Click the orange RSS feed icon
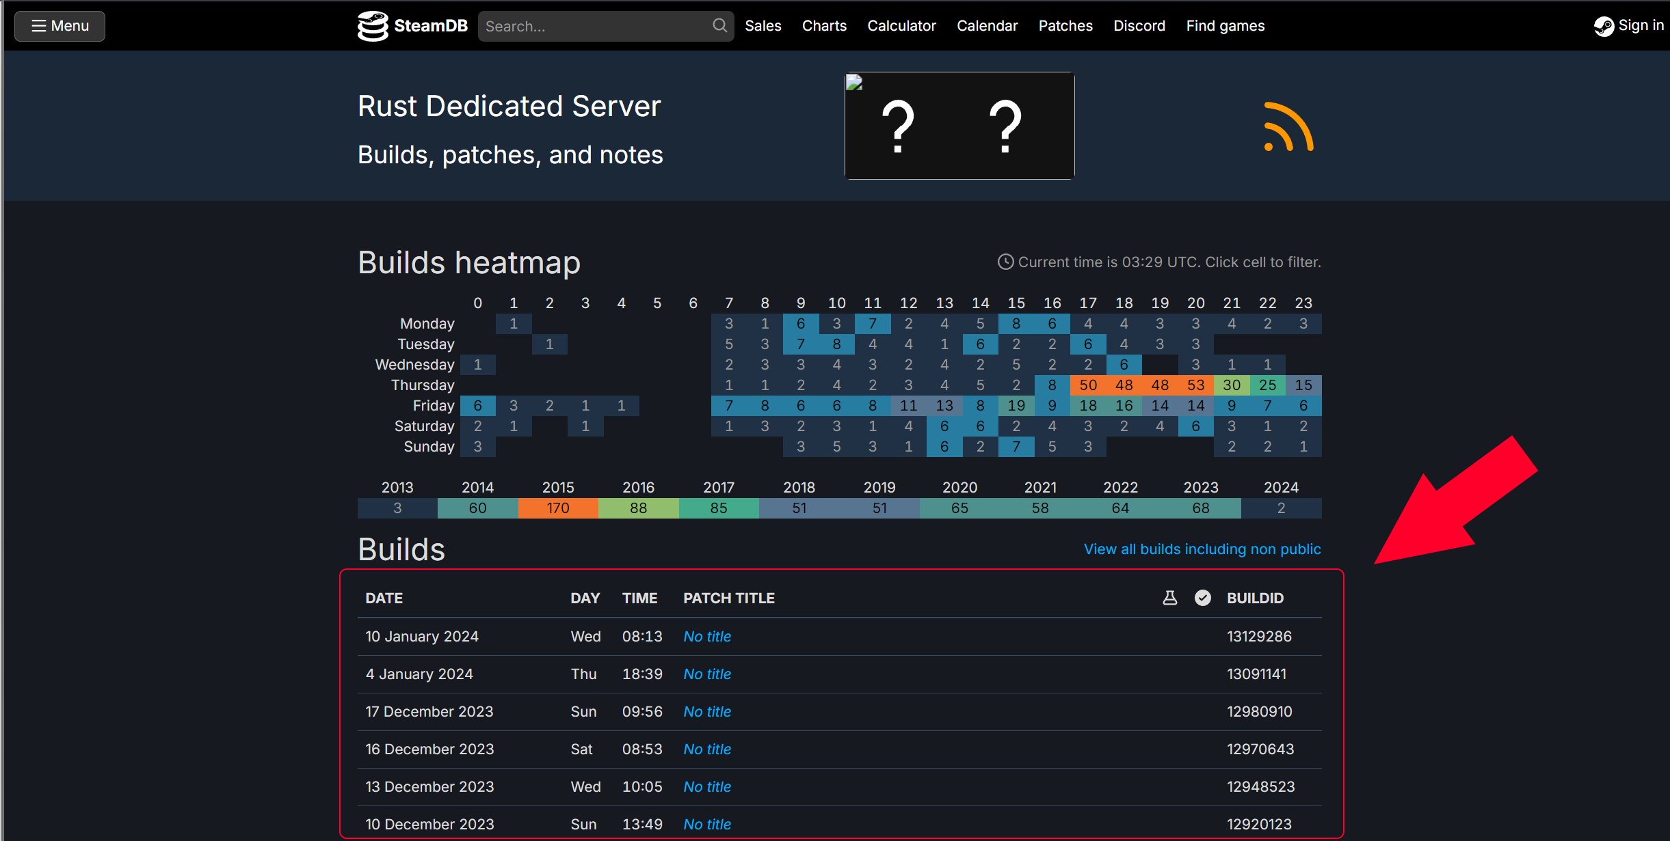Viewport: 1670px width, 841px height. (1288, 127)
